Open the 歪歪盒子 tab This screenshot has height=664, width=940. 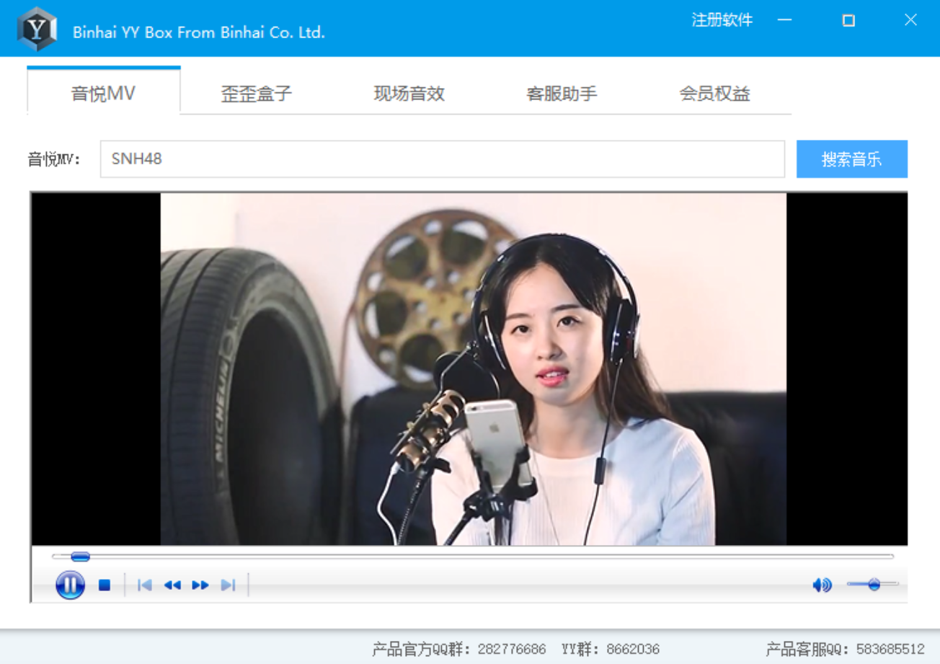point(257,94)
